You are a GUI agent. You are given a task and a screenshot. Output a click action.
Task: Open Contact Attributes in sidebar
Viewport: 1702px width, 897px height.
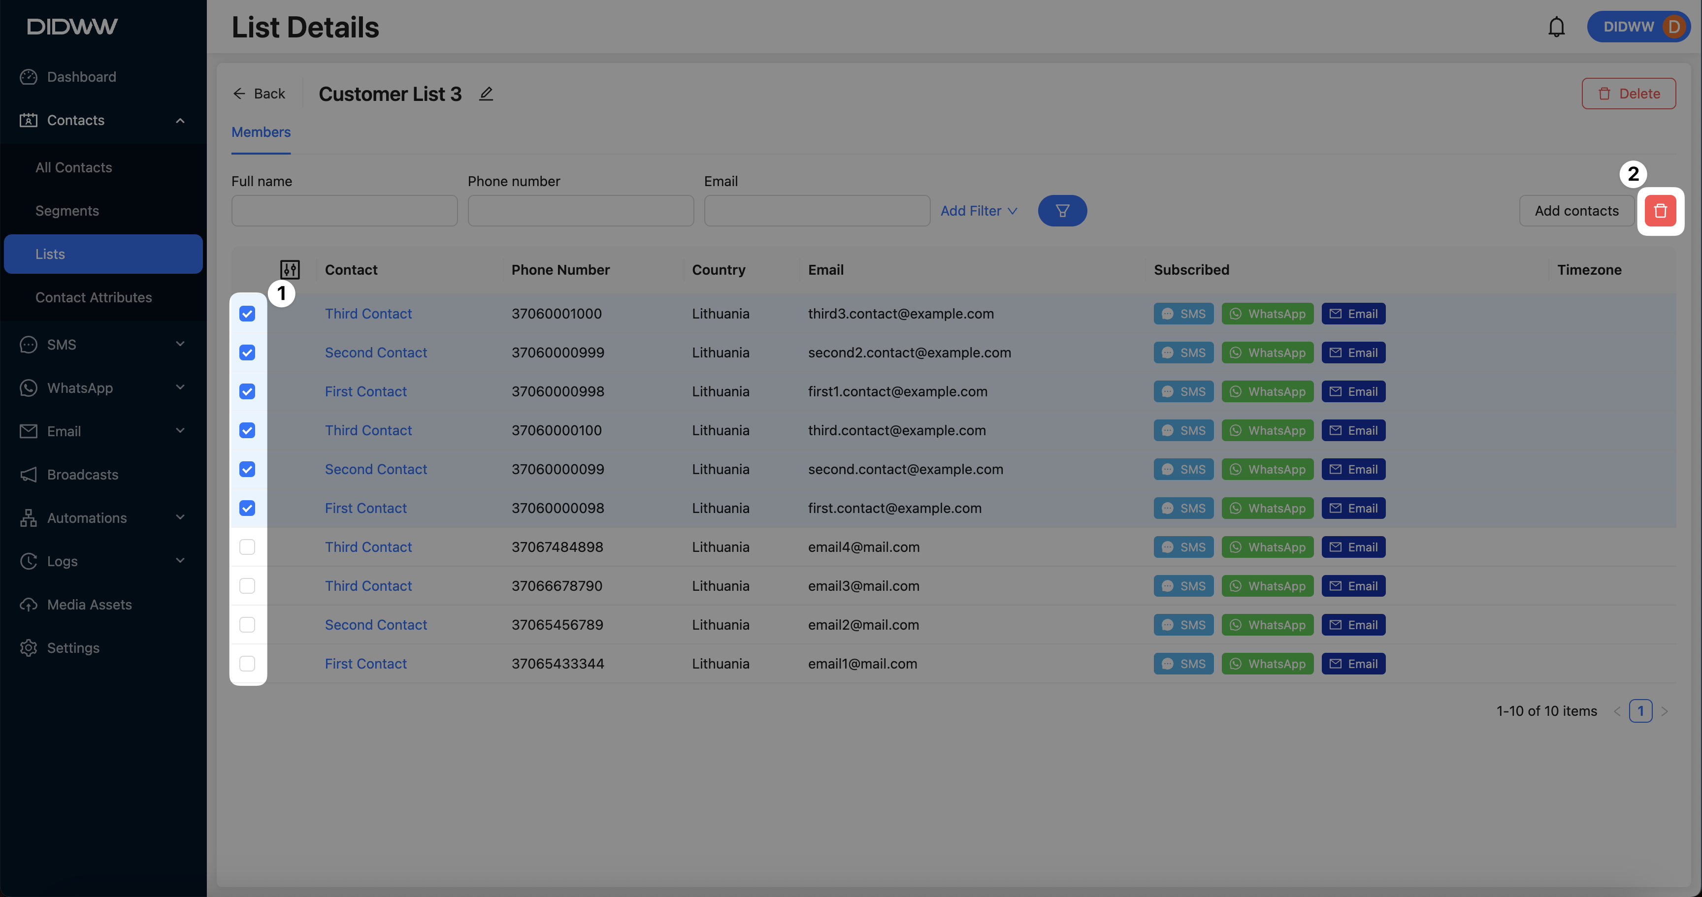pyautogui.click(x=103, y=297)
